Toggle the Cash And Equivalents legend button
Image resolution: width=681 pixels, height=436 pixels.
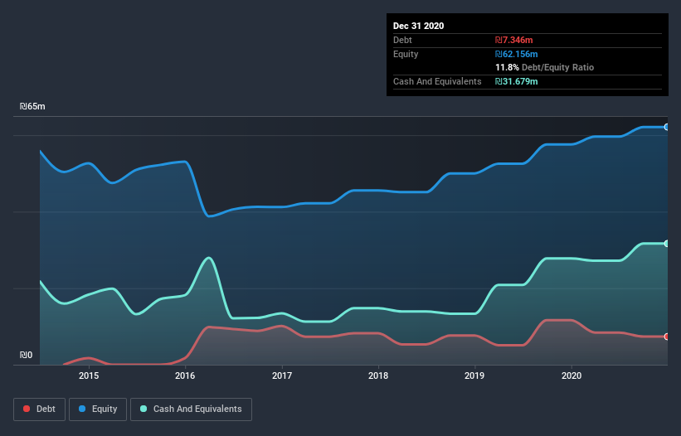tap(191, 409)
